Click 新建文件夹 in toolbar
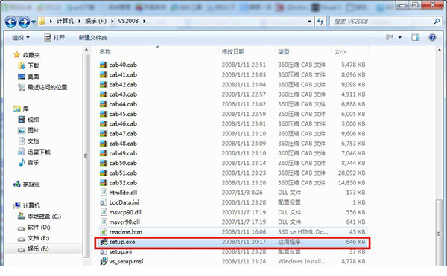 tap(93, 37)
